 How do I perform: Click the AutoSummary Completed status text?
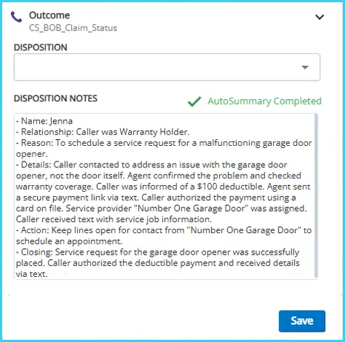264,101
